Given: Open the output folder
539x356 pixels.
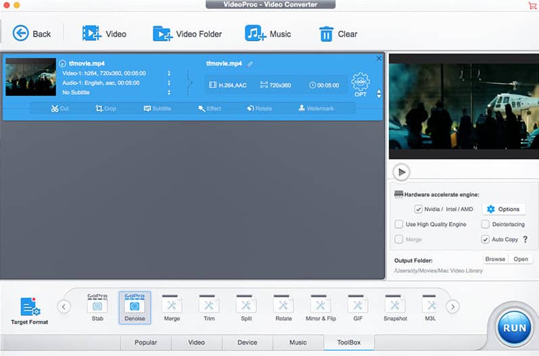Looking at the screenshot, I should (521, 259).
